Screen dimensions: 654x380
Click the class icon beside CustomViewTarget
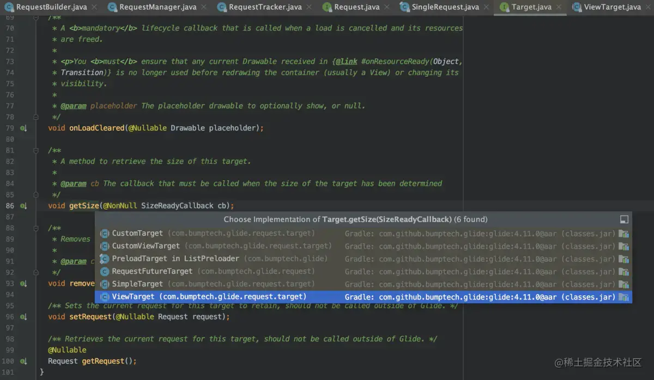tap(105, 246)
